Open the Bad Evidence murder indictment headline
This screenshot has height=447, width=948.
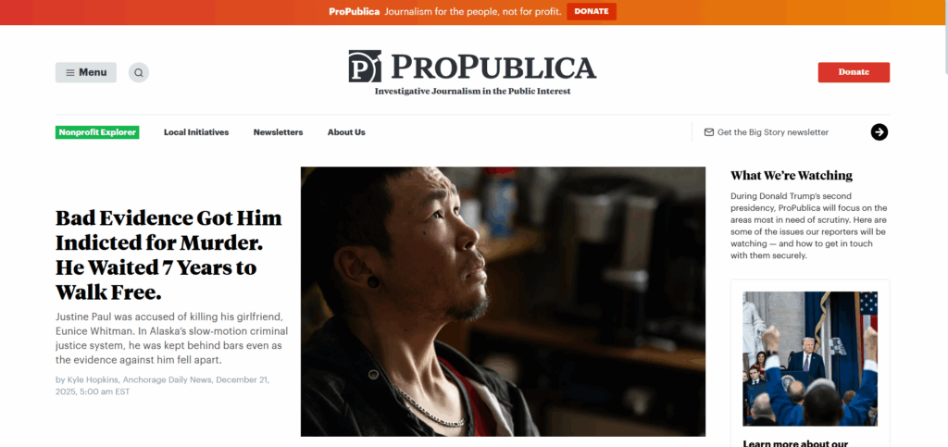click(x=168, y=255)
